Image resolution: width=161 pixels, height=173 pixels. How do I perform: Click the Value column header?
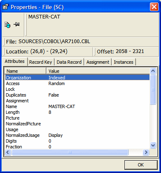pyautogui.click(x=98, y=71)
